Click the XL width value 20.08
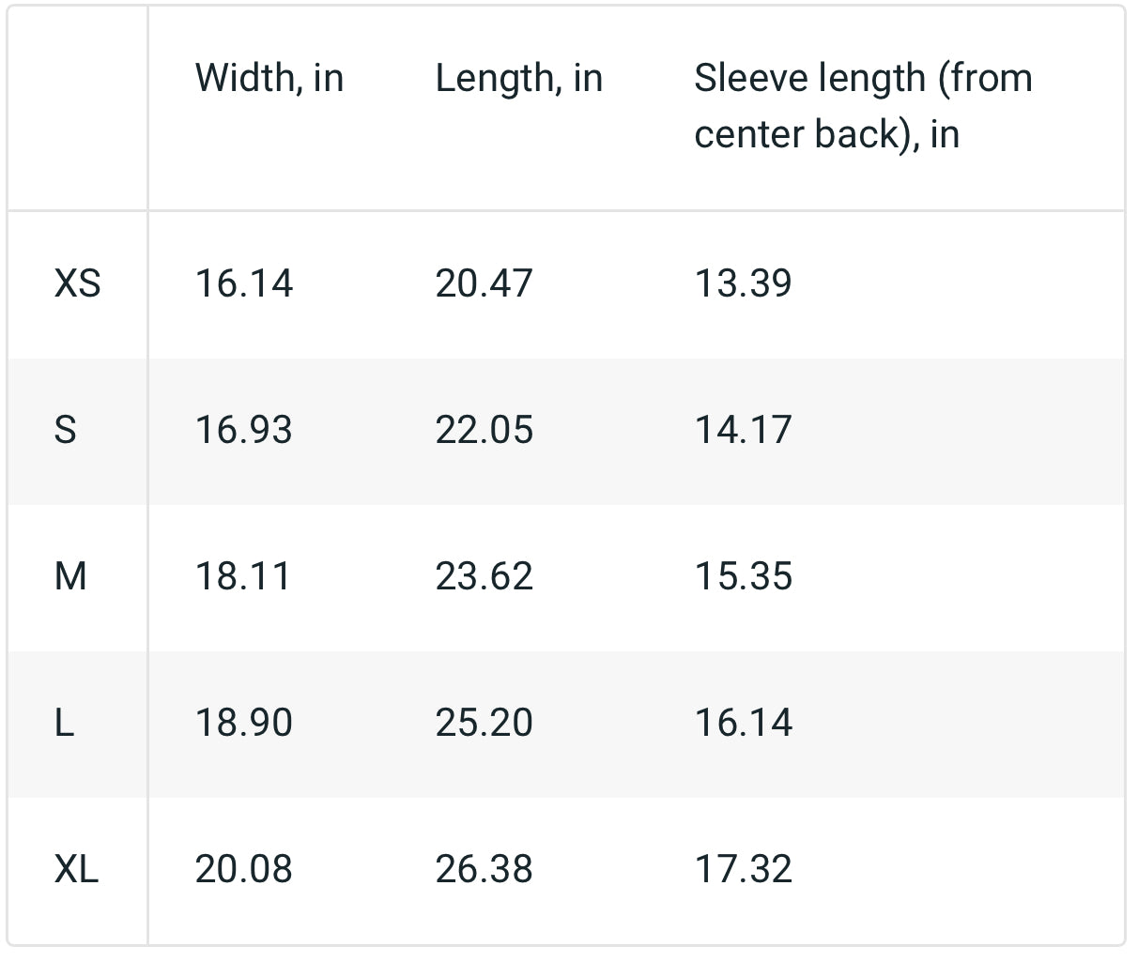This screenshot has width=1138, height=962. [243, 869]
